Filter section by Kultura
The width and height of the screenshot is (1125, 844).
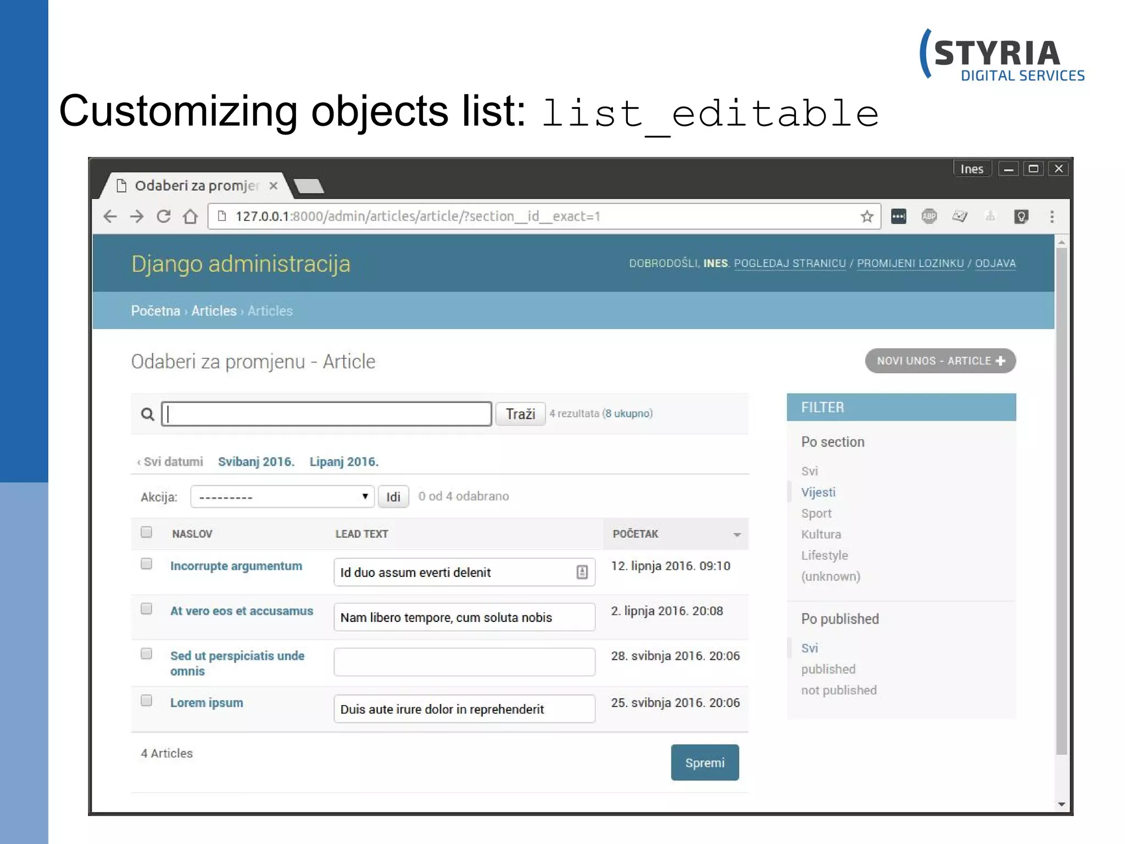tap(821, 534)
